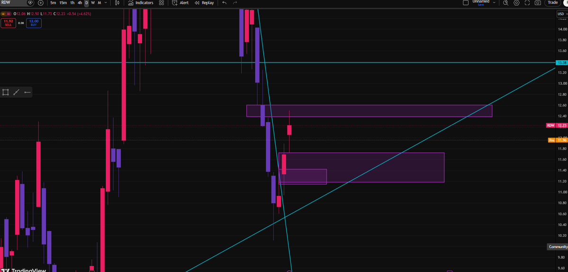Choose the M monthly interval
The width and height of the screenshot is (568, 272).
coord(99,2)
